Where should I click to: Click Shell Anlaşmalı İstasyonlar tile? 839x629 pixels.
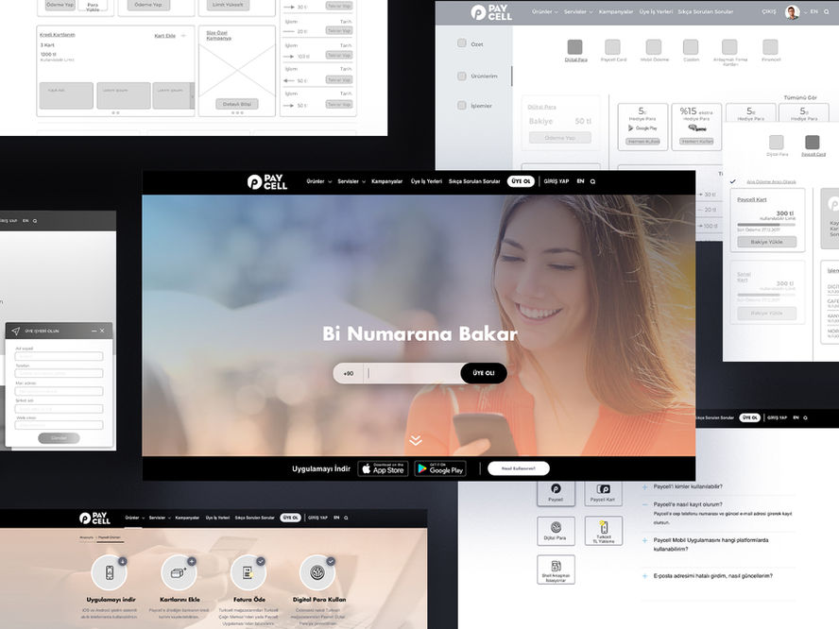pyautogui.click(x=556, y=569)
